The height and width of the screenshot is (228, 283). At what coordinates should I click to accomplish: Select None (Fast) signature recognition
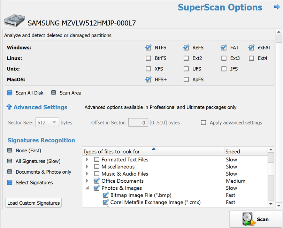click(9, 150)
